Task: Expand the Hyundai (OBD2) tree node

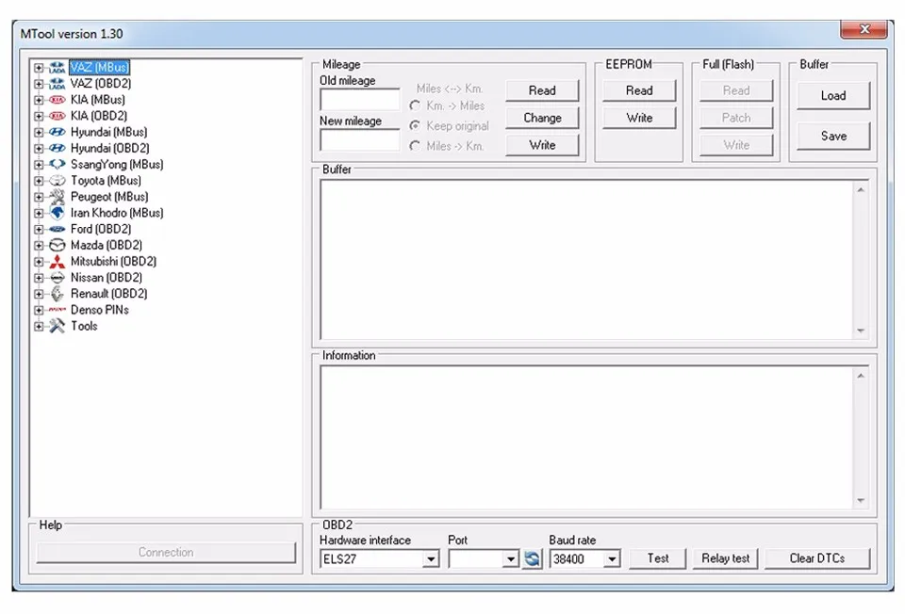Action: click(x=39, y=148)
